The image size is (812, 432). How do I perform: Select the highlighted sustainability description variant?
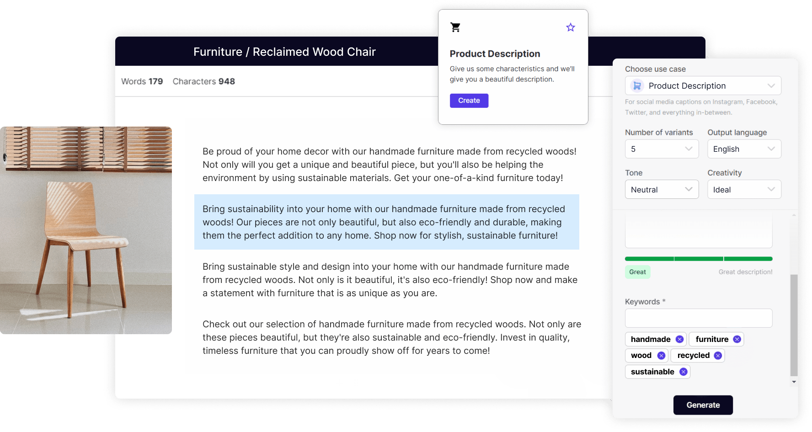387,222
